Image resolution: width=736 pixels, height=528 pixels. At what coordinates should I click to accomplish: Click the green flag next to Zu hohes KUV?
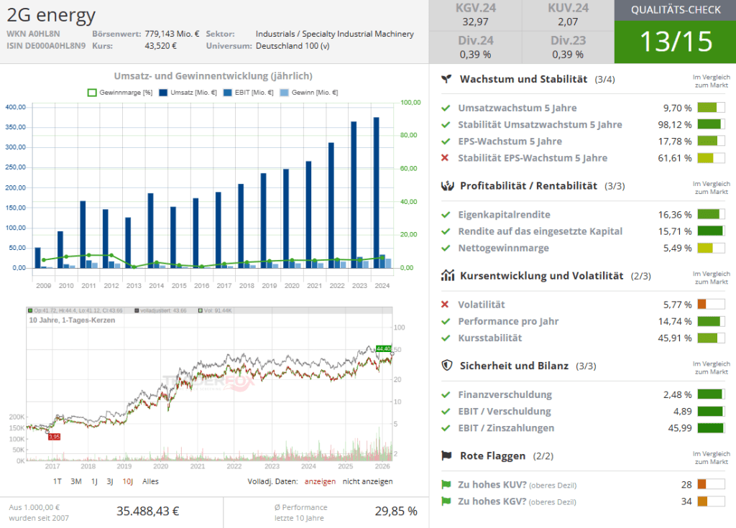(x=446, y=484)
